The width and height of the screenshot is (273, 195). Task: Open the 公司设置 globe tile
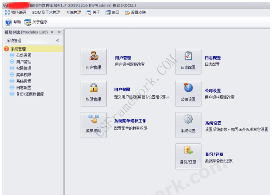pyautogui.click(x=188, y=94)
